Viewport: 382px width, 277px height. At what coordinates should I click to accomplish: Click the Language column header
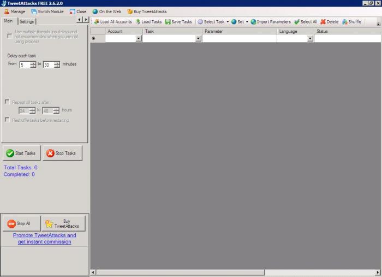(295, 31)
